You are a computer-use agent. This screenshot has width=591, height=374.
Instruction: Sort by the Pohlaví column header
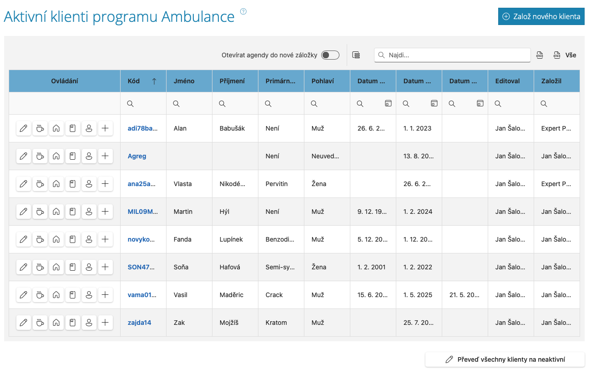[x=327, y=81]
